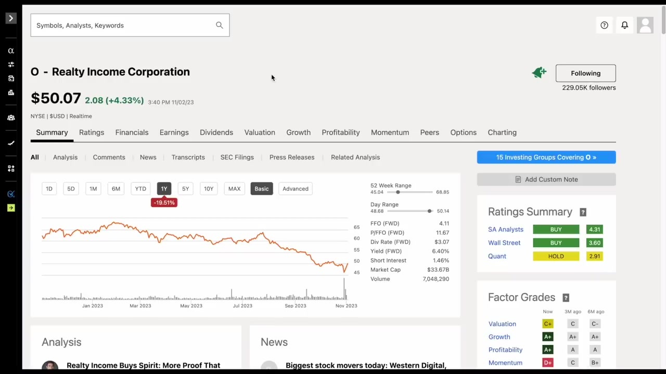Focus the Symbols, Analysts, Keywords search field
Image resolution: width=666 pixels, height=374 pixels.
click(x=130, y=25)
